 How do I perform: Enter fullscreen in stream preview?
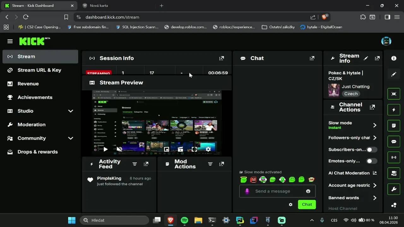[x=194, y=149]
